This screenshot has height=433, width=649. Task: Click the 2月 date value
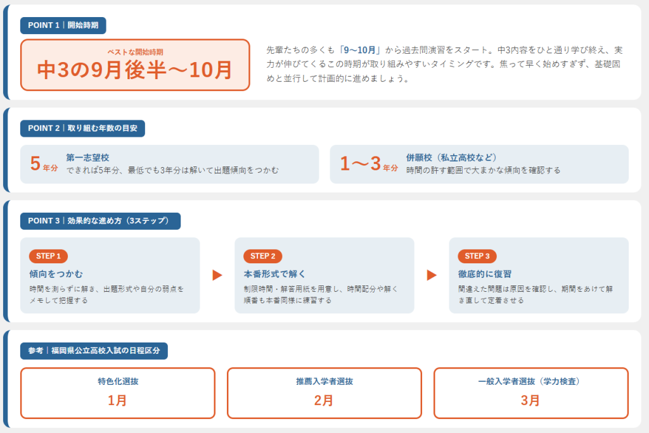(x=324, y=400)
